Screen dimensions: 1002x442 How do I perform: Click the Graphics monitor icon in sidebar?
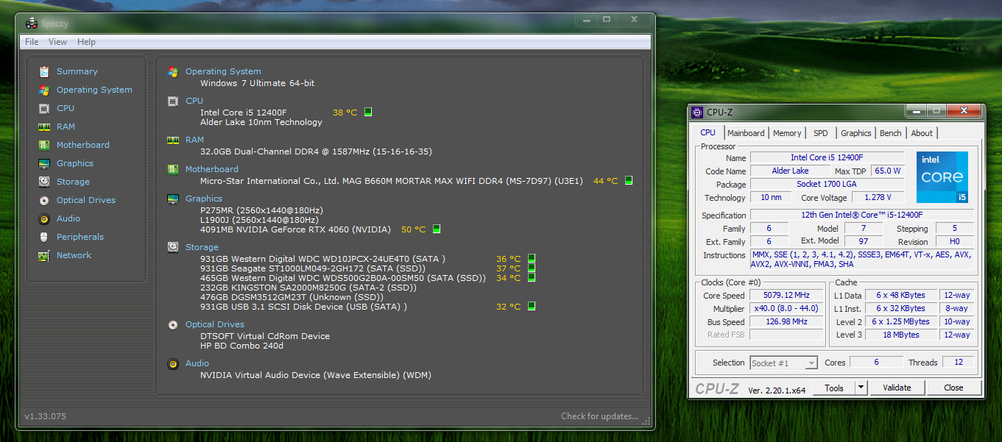click(x=44, y=163)
